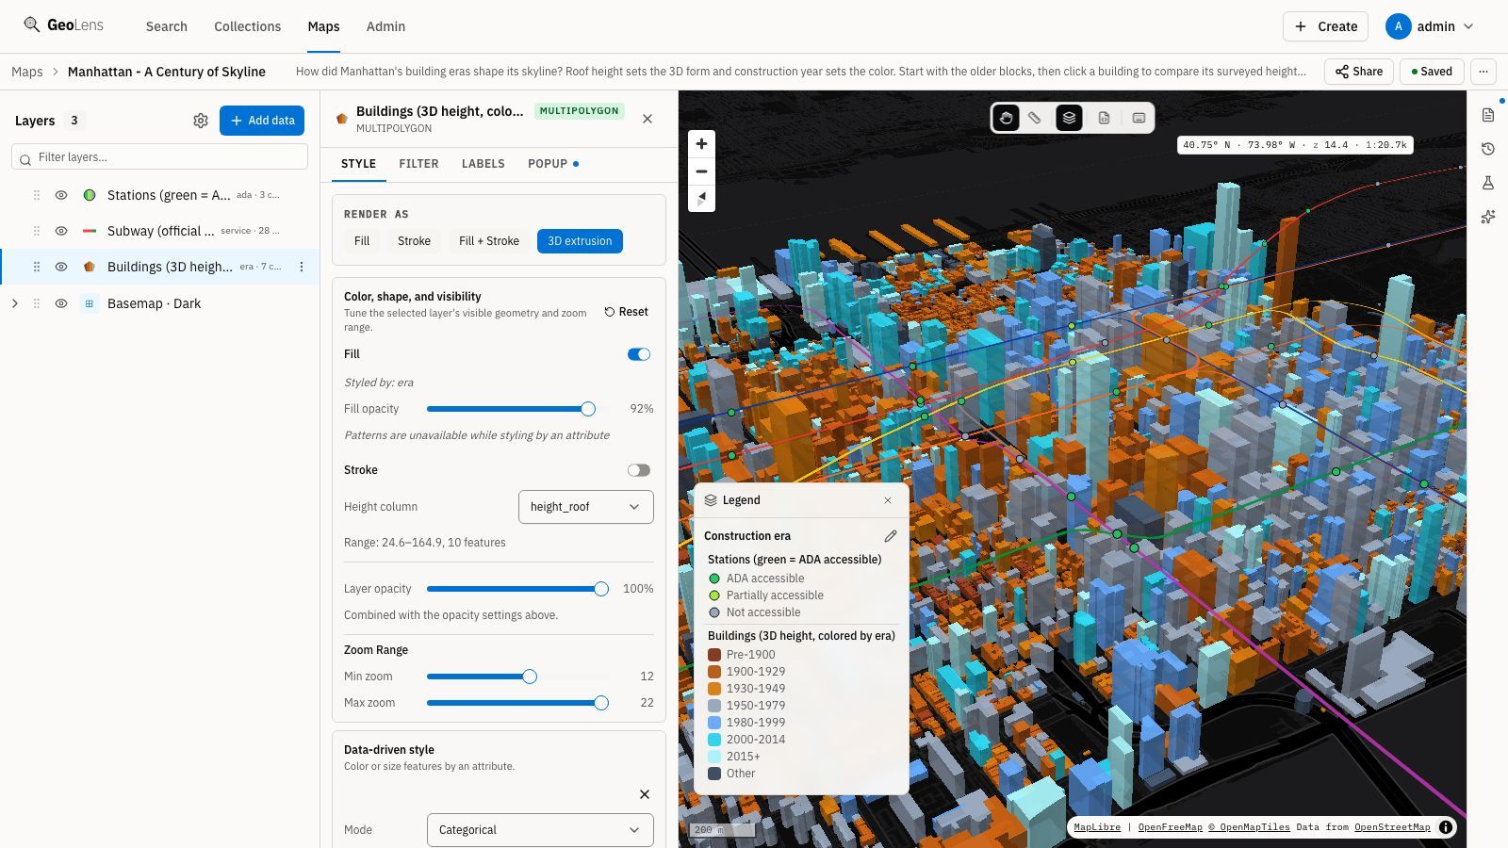Open the AI sparkles icon in right sidebar
Image resolution: width=1508 pixels, height=848 pixels.
(1488, 217)
